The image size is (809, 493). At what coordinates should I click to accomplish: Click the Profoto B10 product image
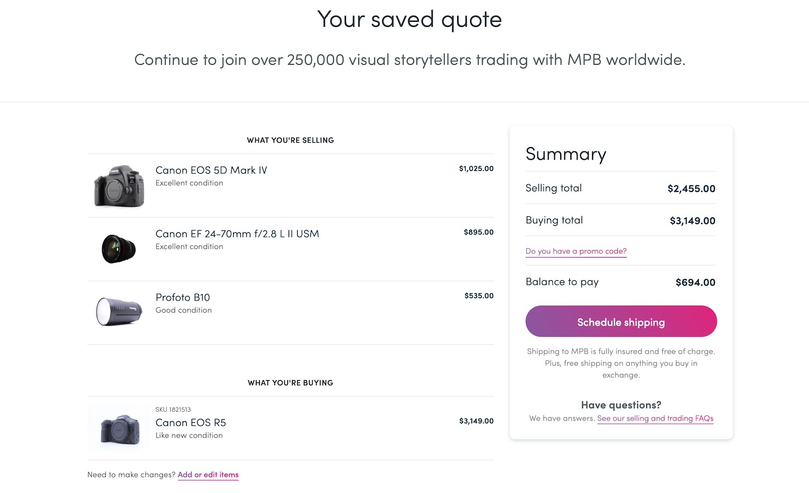click(119, 312)
